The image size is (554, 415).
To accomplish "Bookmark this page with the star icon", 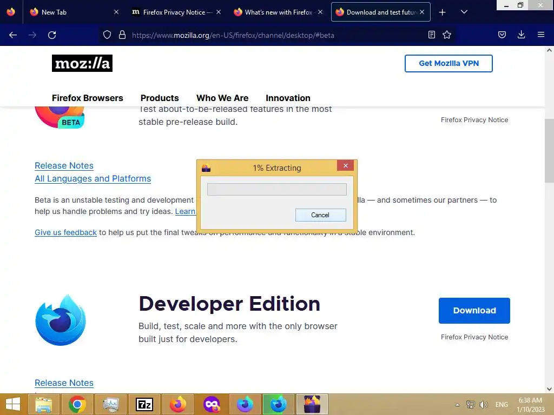I will click(x=447, y=35).
